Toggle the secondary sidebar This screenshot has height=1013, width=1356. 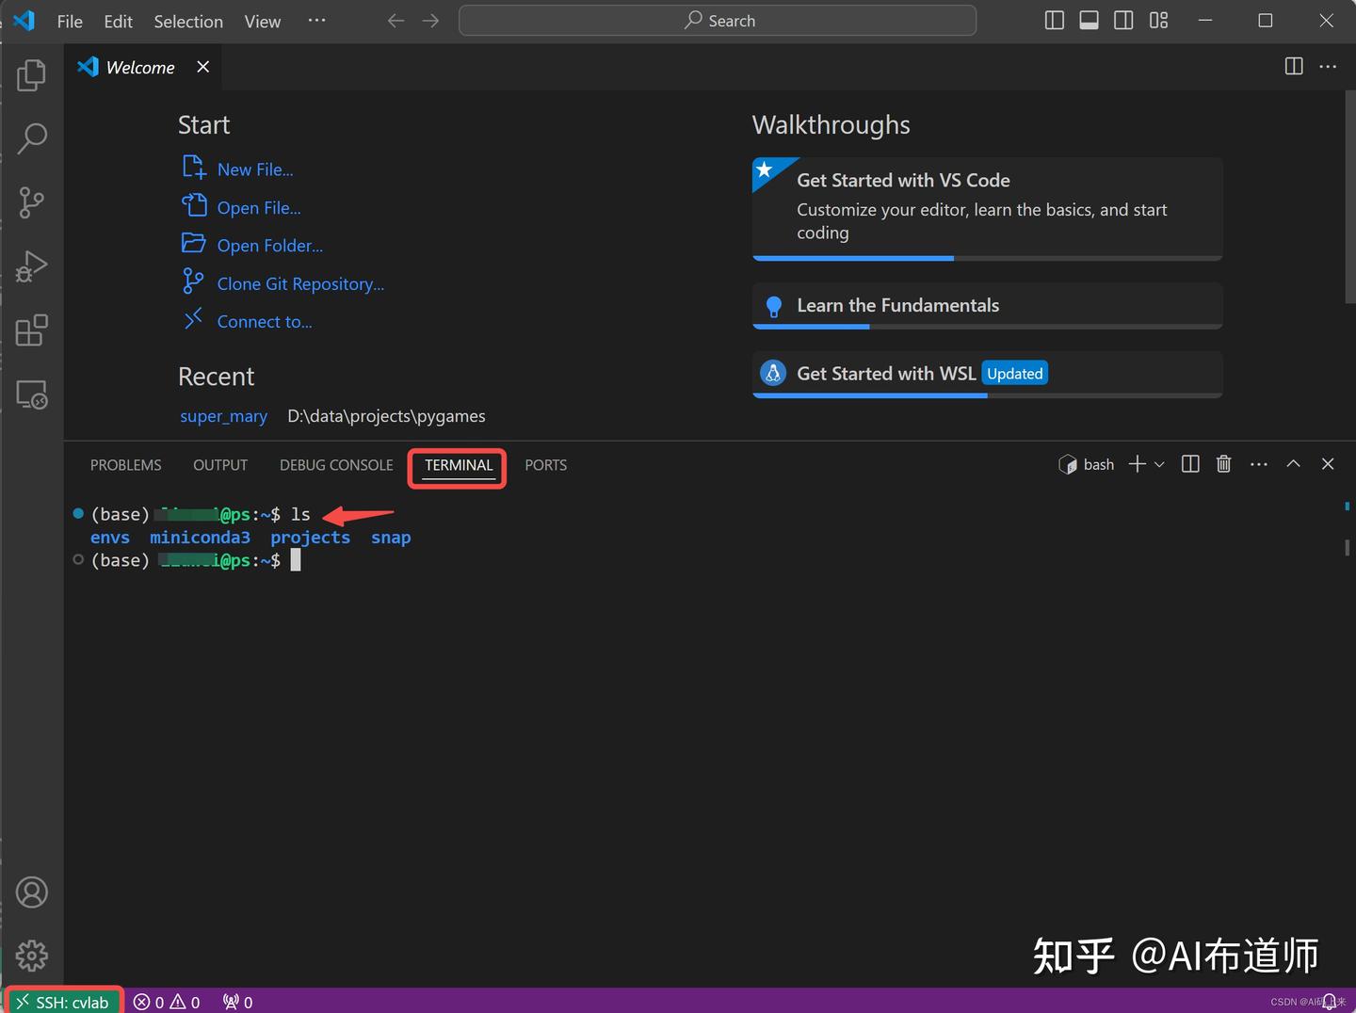click(1122, 20)
